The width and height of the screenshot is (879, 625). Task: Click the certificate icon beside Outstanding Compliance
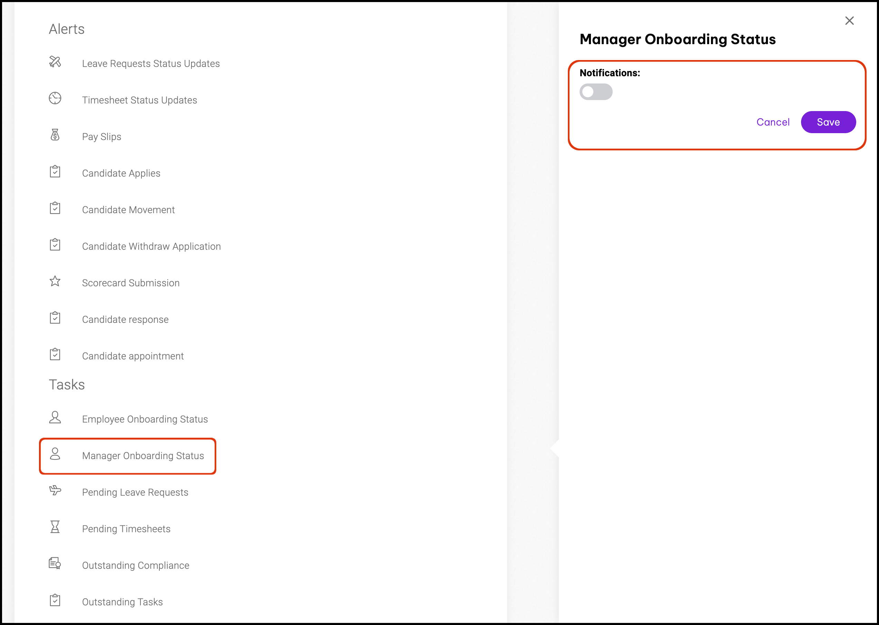point(55,563)
